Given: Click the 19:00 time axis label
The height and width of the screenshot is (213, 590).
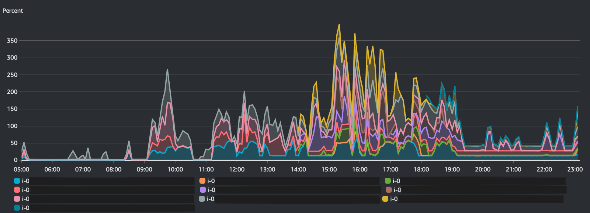Looking at the screenshot, I should click(x=452, y=170).
